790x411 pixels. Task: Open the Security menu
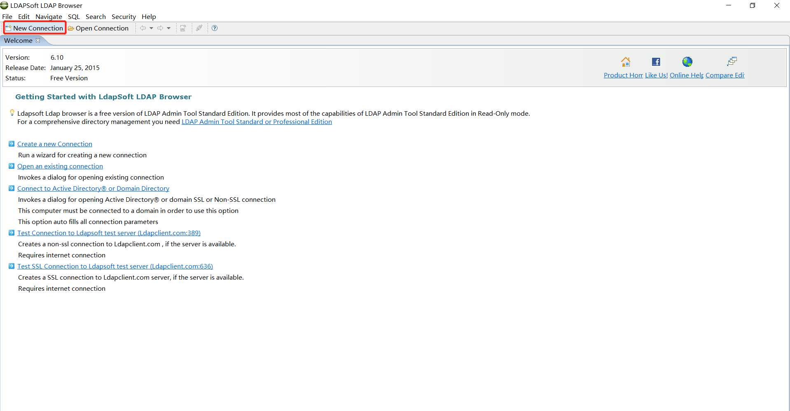(124, 16)
